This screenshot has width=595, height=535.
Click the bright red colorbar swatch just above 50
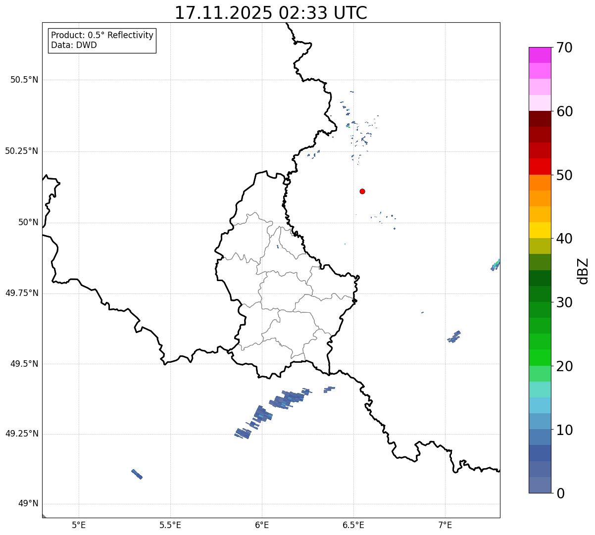click(x=540, y=166)
